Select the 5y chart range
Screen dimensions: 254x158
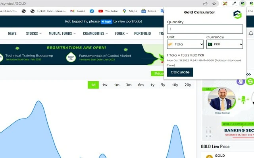(163, 85)
